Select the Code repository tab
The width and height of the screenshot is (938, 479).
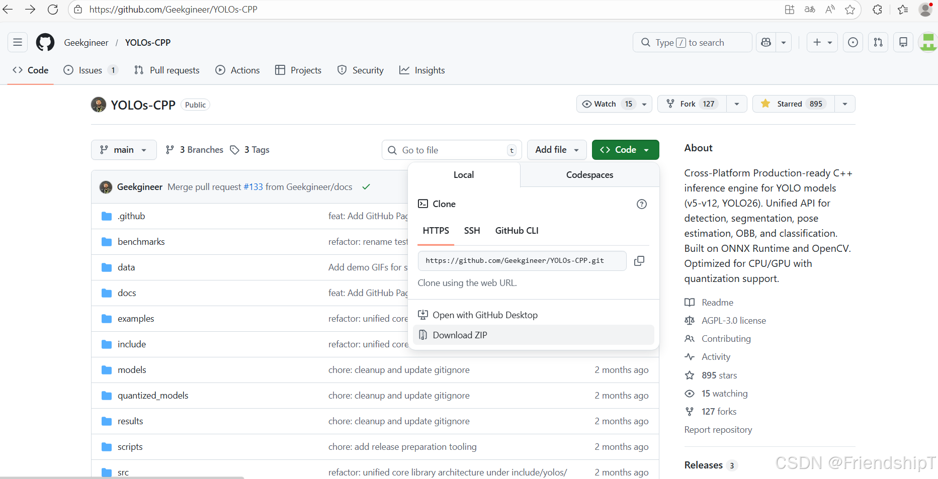[31, 70]
